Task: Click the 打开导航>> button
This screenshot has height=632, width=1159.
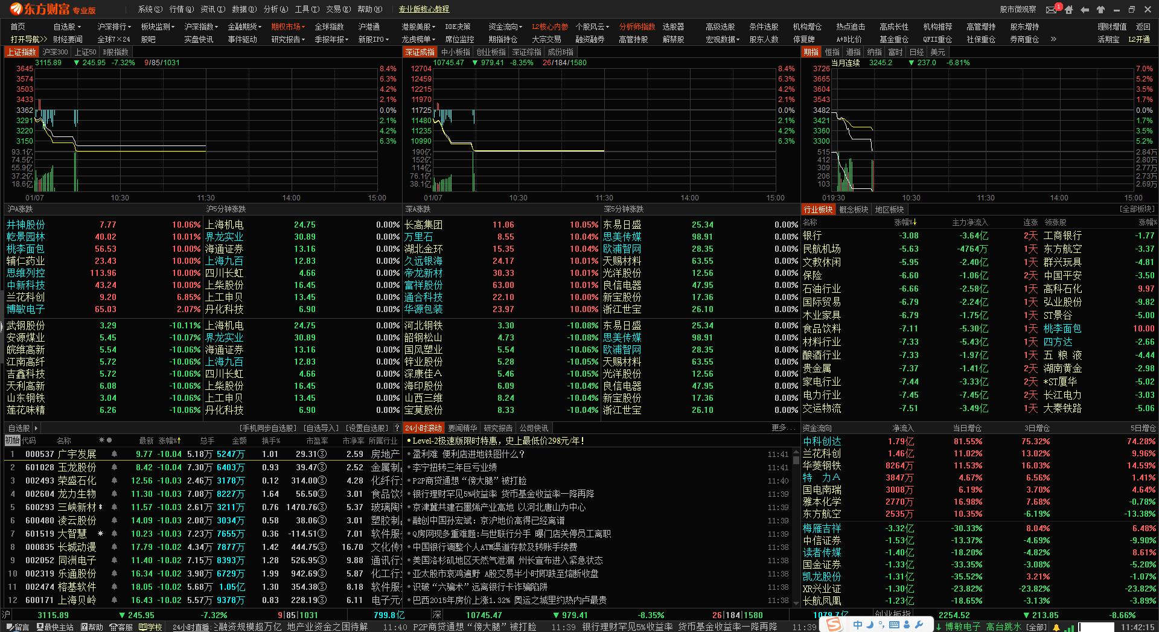Action: click(28, 39)
